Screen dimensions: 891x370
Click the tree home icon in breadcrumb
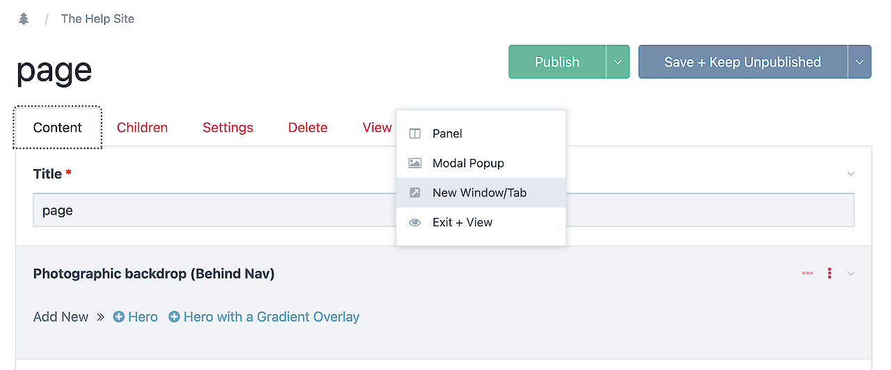(x=24, y=19)
